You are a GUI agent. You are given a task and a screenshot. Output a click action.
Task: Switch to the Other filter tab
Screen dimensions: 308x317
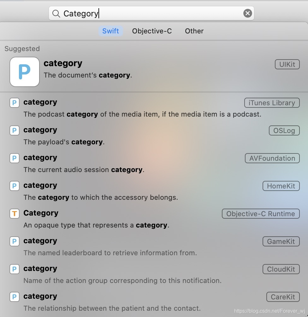194,31
